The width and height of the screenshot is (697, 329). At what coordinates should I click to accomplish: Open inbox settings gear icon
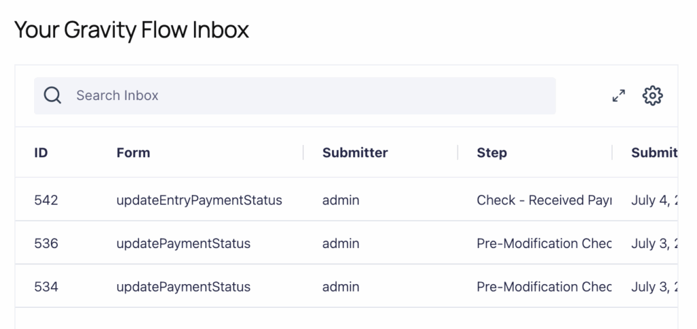click(653, 95)
